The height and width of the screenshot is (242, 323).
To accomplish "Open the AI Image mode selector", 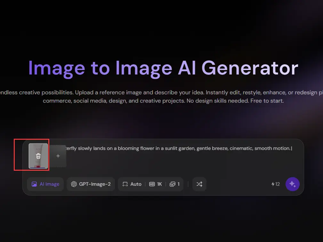I will click(45, 184).
